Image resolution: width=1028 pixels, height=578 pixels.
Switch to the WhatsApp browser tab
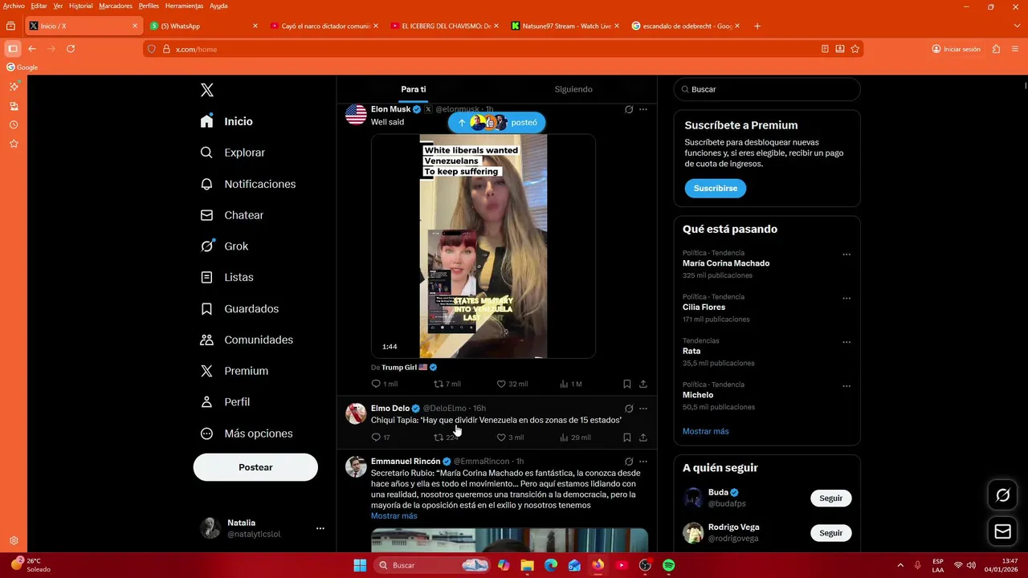(205, 26)
